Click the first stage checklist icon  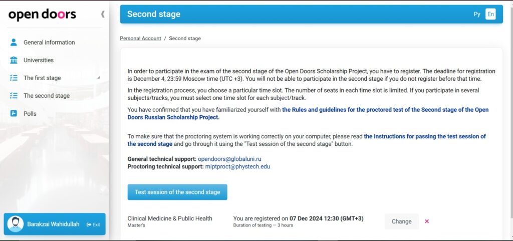pyautogui.click(x=14, y=78)
